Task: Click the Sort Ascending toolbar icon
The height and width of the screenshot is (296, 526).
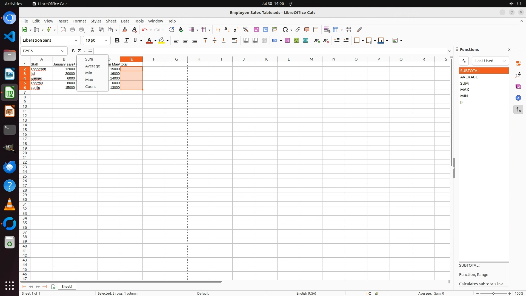Action: tap(227, 30)
